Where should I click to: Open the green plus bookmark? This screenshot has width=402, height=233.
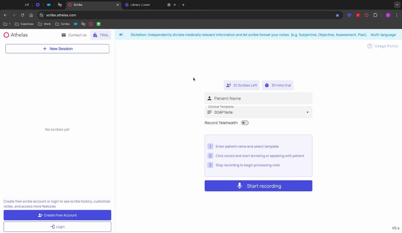[99, 24]
